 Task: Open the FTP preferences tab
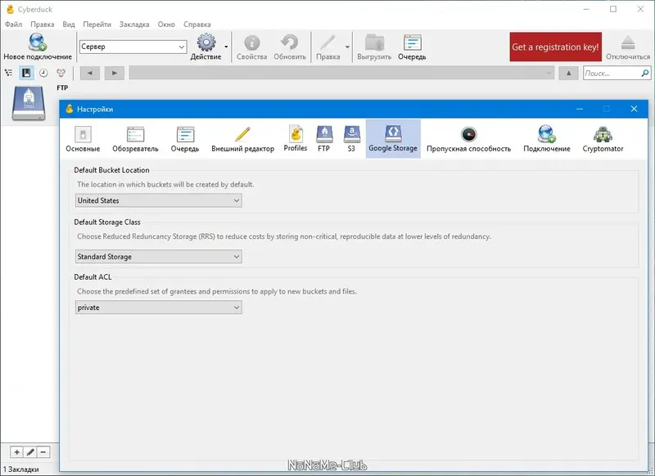coord(324,139)
